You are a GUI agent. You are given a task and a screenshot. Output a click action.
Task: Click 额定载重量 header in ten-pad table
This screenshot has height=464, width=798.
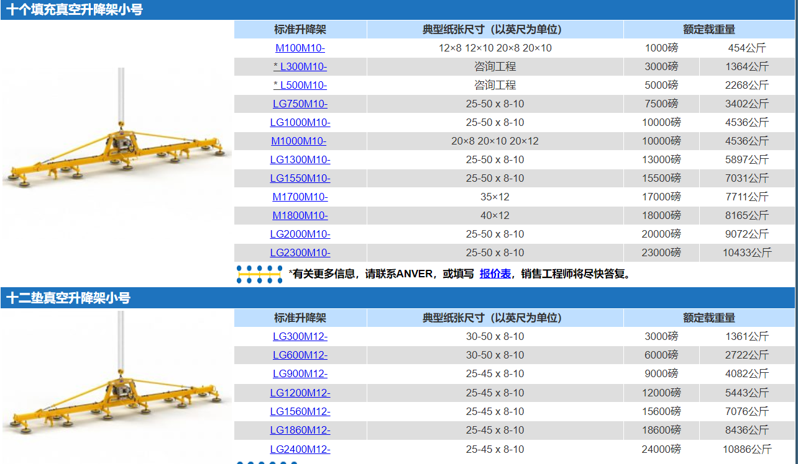point(709,29)
